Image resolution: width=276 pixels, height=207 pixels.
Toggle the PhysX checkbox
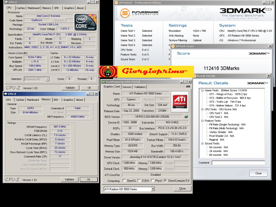[153, 181]
